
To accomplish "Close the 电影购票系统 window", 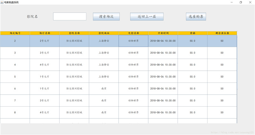I will [250, 2].
